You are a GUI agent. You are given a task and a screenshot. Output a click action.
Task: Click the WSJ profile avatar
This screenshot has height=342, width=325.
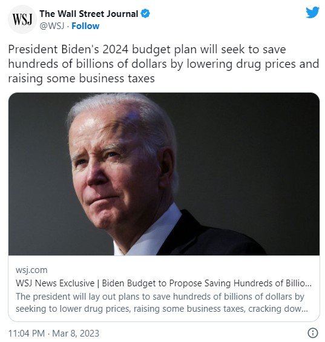[22, 19]
